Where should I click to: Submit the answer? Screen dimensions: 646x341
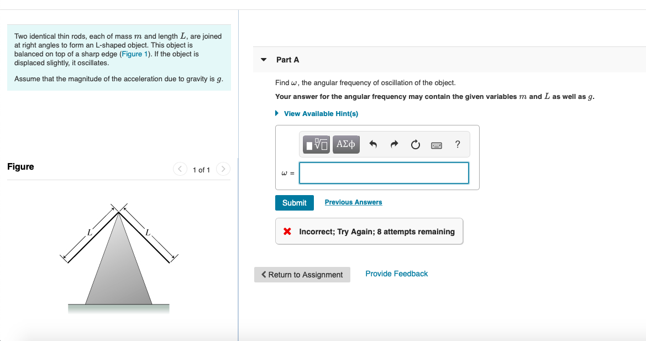click(x=294, y=202)
